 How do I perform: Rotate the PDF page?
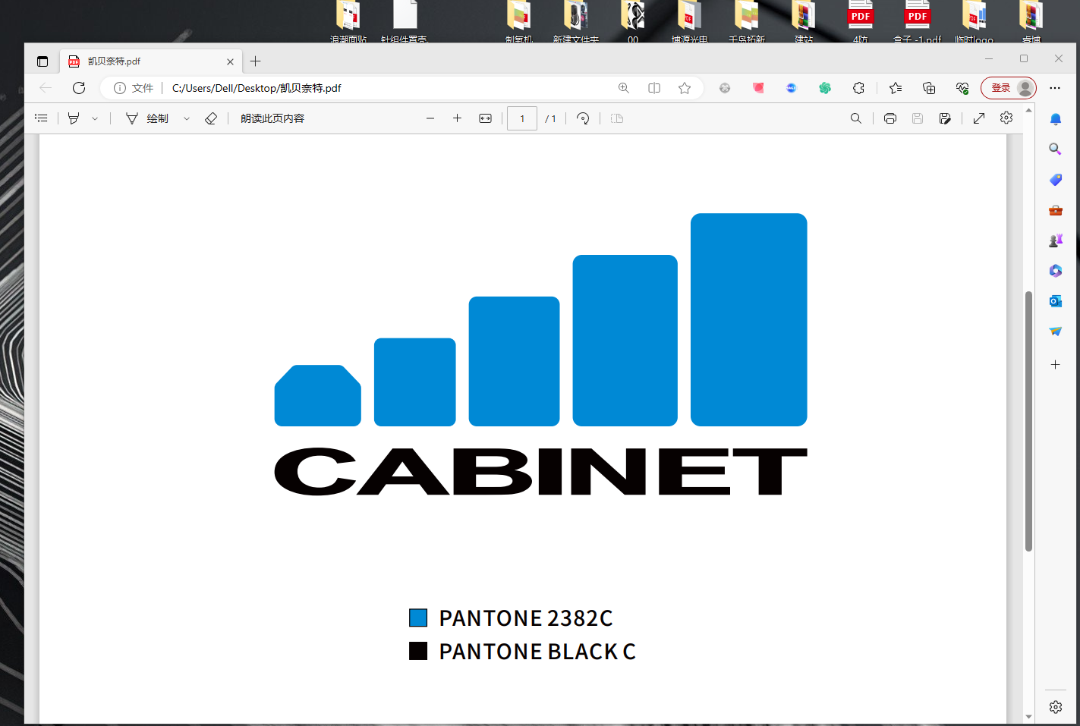point(583,118)
